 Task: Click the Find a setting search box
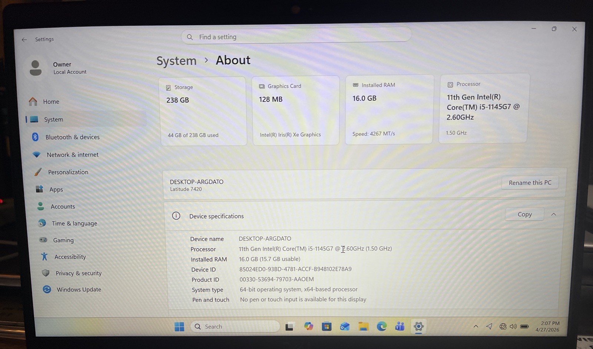pos(296,36)
